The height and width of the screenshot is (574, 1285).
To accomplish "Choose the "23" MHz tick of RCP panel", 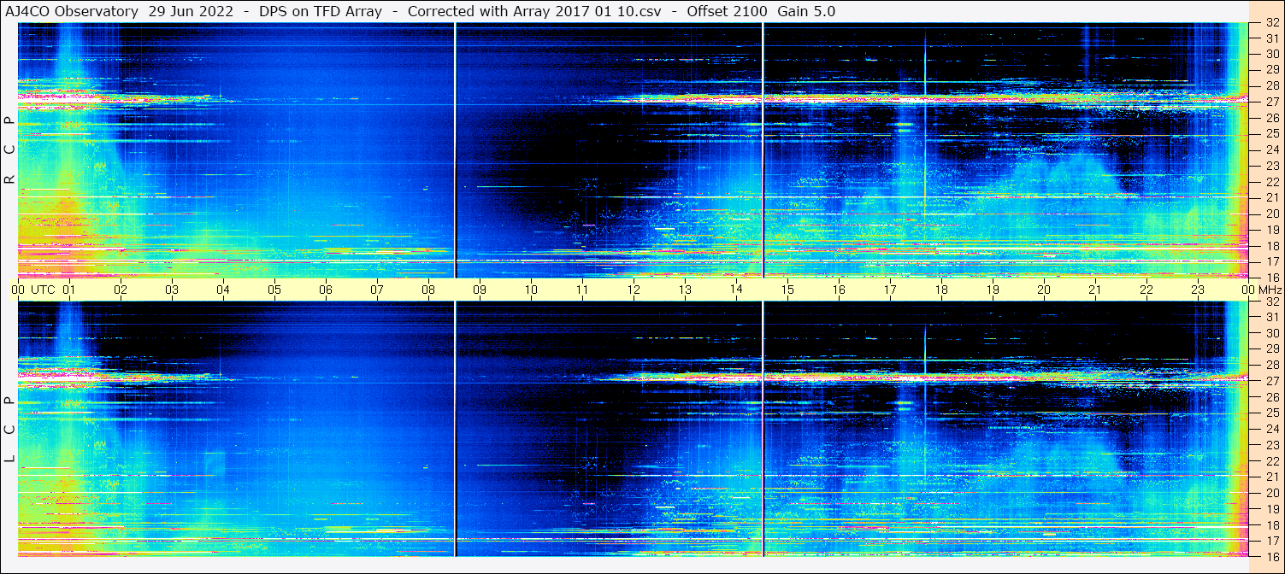I will coord(1271,166).
